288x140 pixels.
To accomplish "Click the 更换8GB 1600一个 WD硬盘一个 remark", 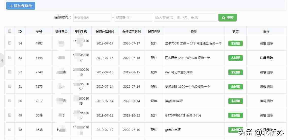I will [x=187, y=86].
